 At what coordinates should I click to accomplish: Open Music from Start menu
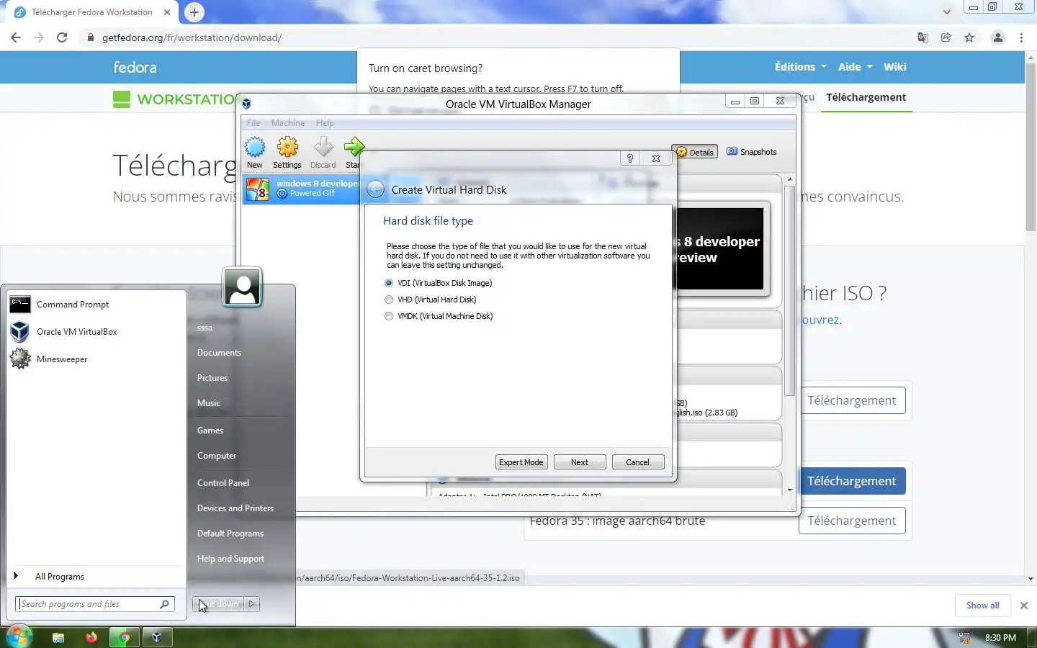pyautogui.click(x=209, y=403)
